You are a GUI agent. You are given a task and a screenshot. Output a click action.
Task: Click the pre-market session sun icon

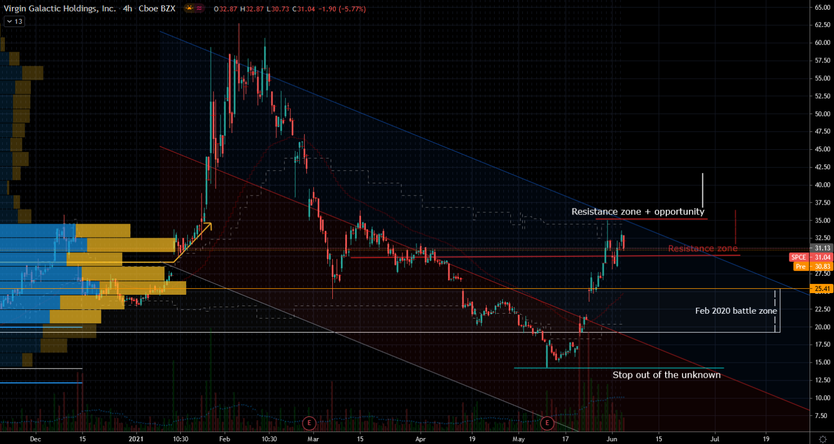point(189,9)
